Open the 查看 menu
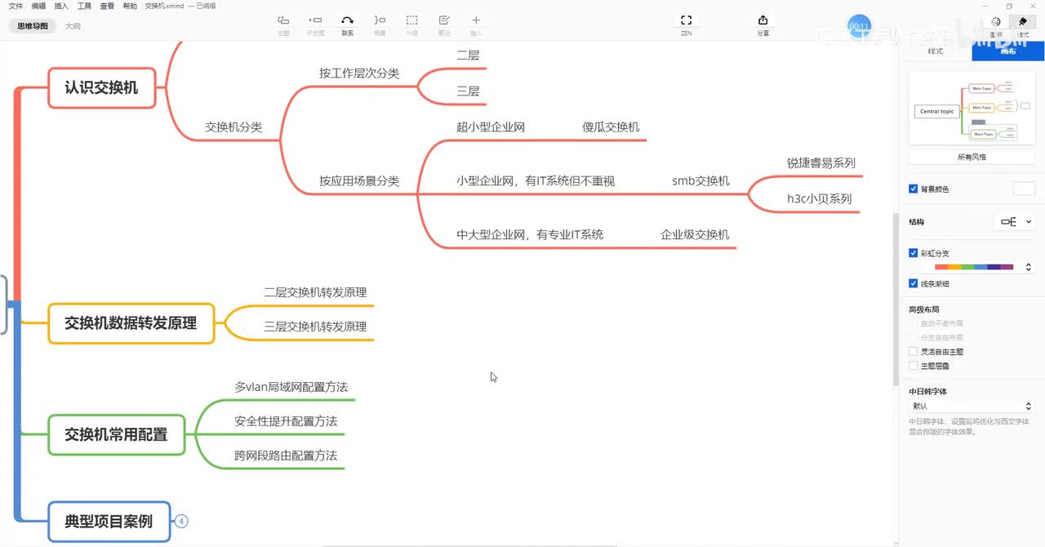Viewport: 1045px width, 547px height. [x=107, y=6]
